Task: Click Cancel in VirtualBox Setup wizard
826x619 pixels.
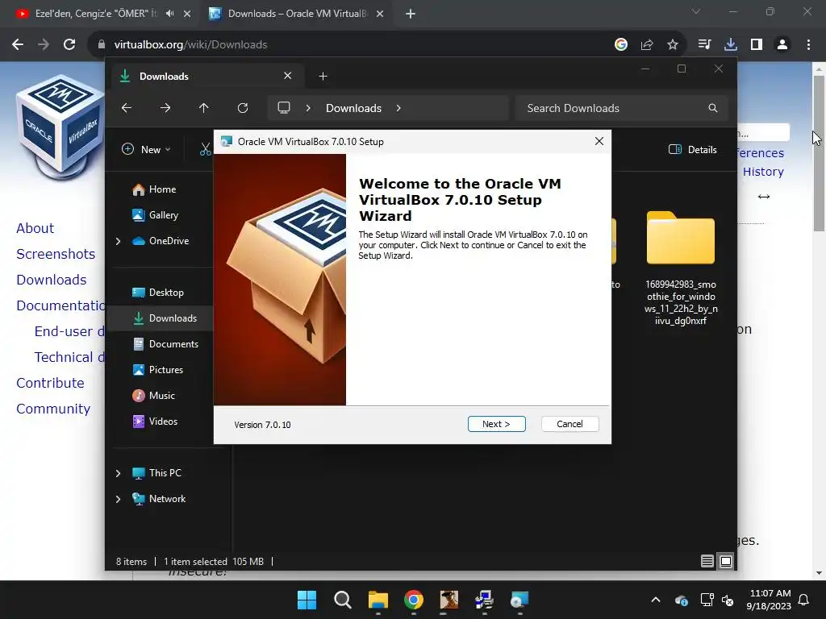Action: click(569, 424)
